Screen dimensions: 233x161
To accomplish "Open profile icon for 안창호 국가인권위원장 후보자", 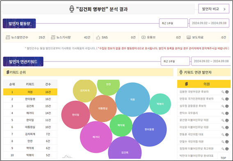I will [227, 99].
